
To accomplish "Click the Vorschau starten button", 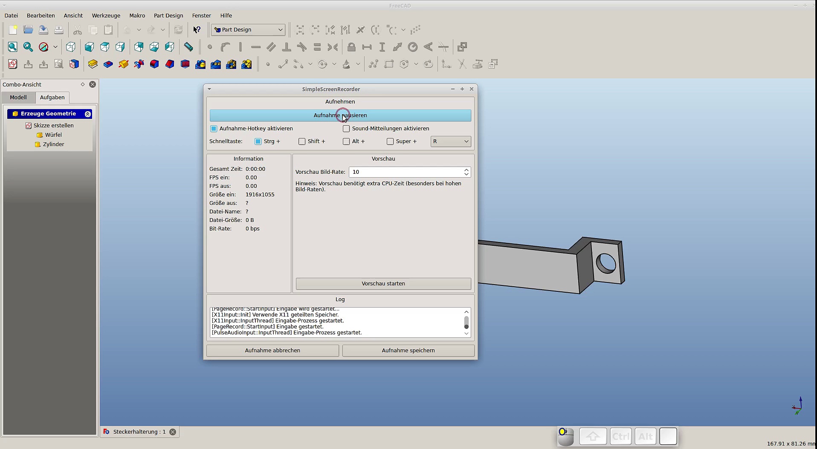I will [383, 284].
